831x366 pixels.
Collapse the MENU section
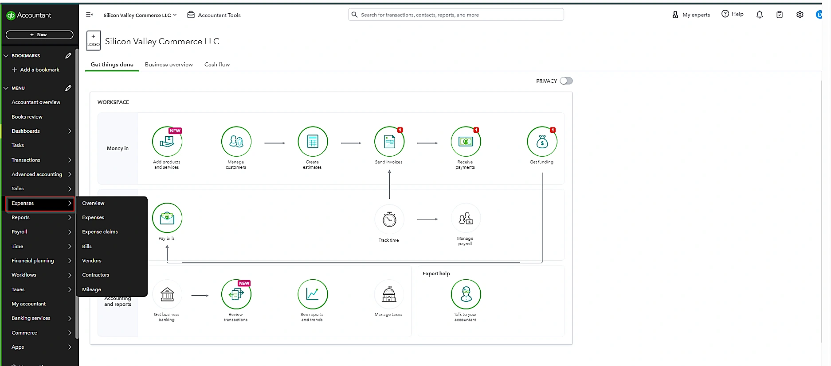6,88
